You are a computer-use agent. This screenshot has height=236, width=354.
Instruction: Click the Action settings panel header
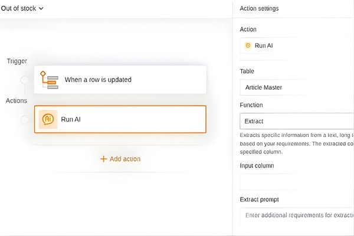[259, 8]
